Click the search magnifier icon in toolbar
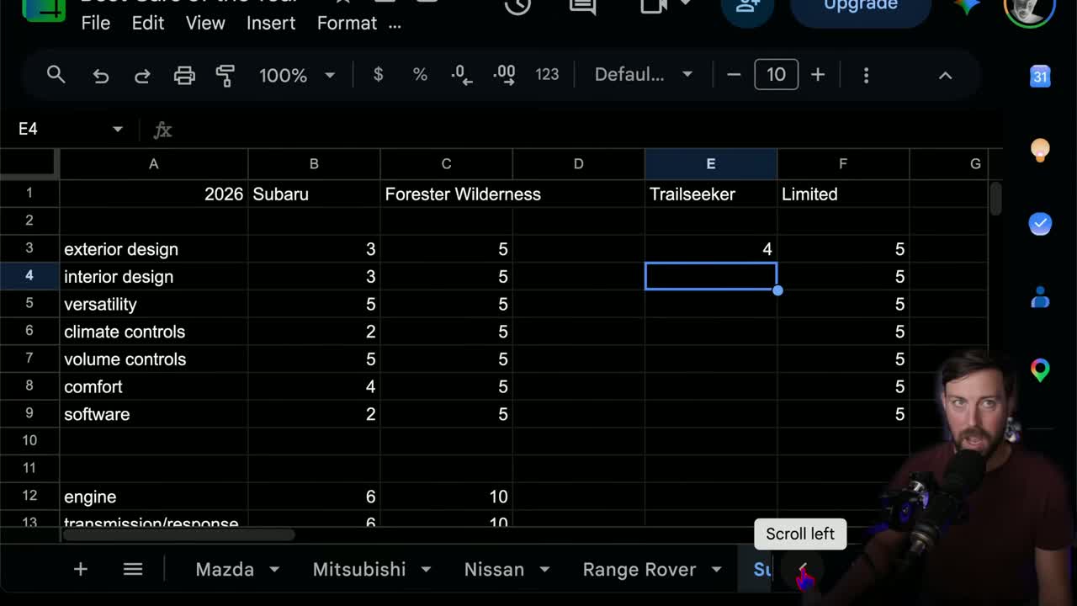1077x606 pixels. (x=56, y=75)
